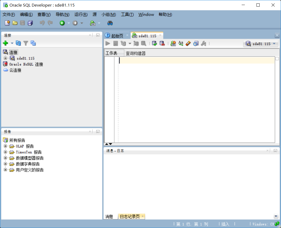Run statement with the play icon

point(108,43)
